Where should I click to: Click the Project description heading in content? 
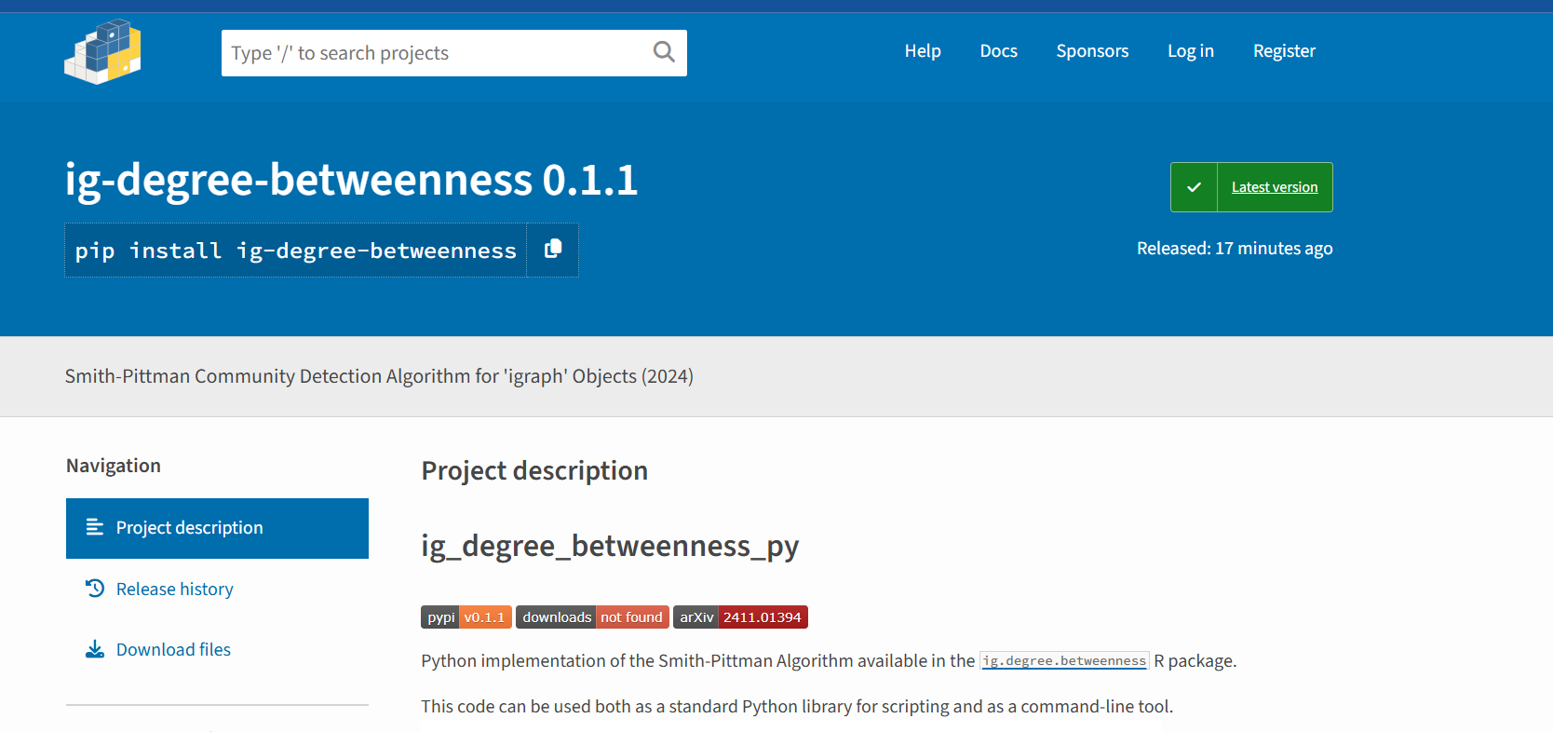click(x=534, y=470)
